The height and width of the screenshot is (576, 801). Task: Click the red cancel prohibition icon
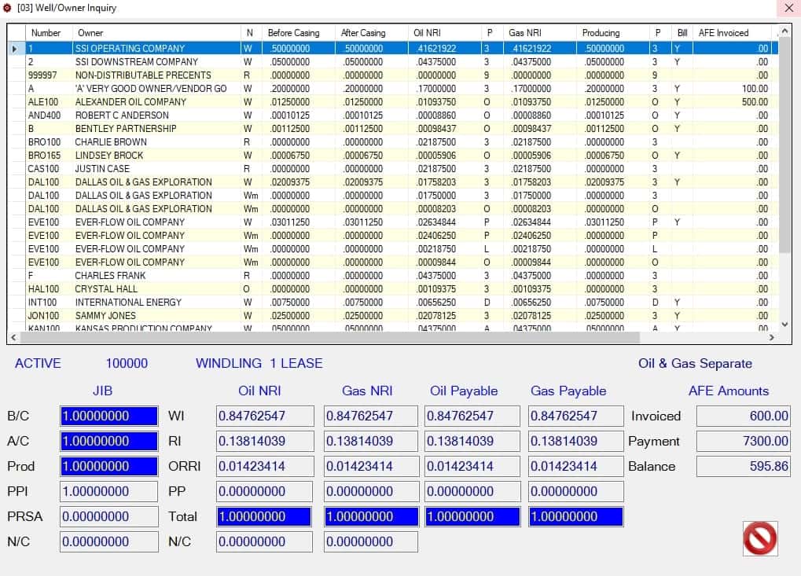click(x=760, y=538)
